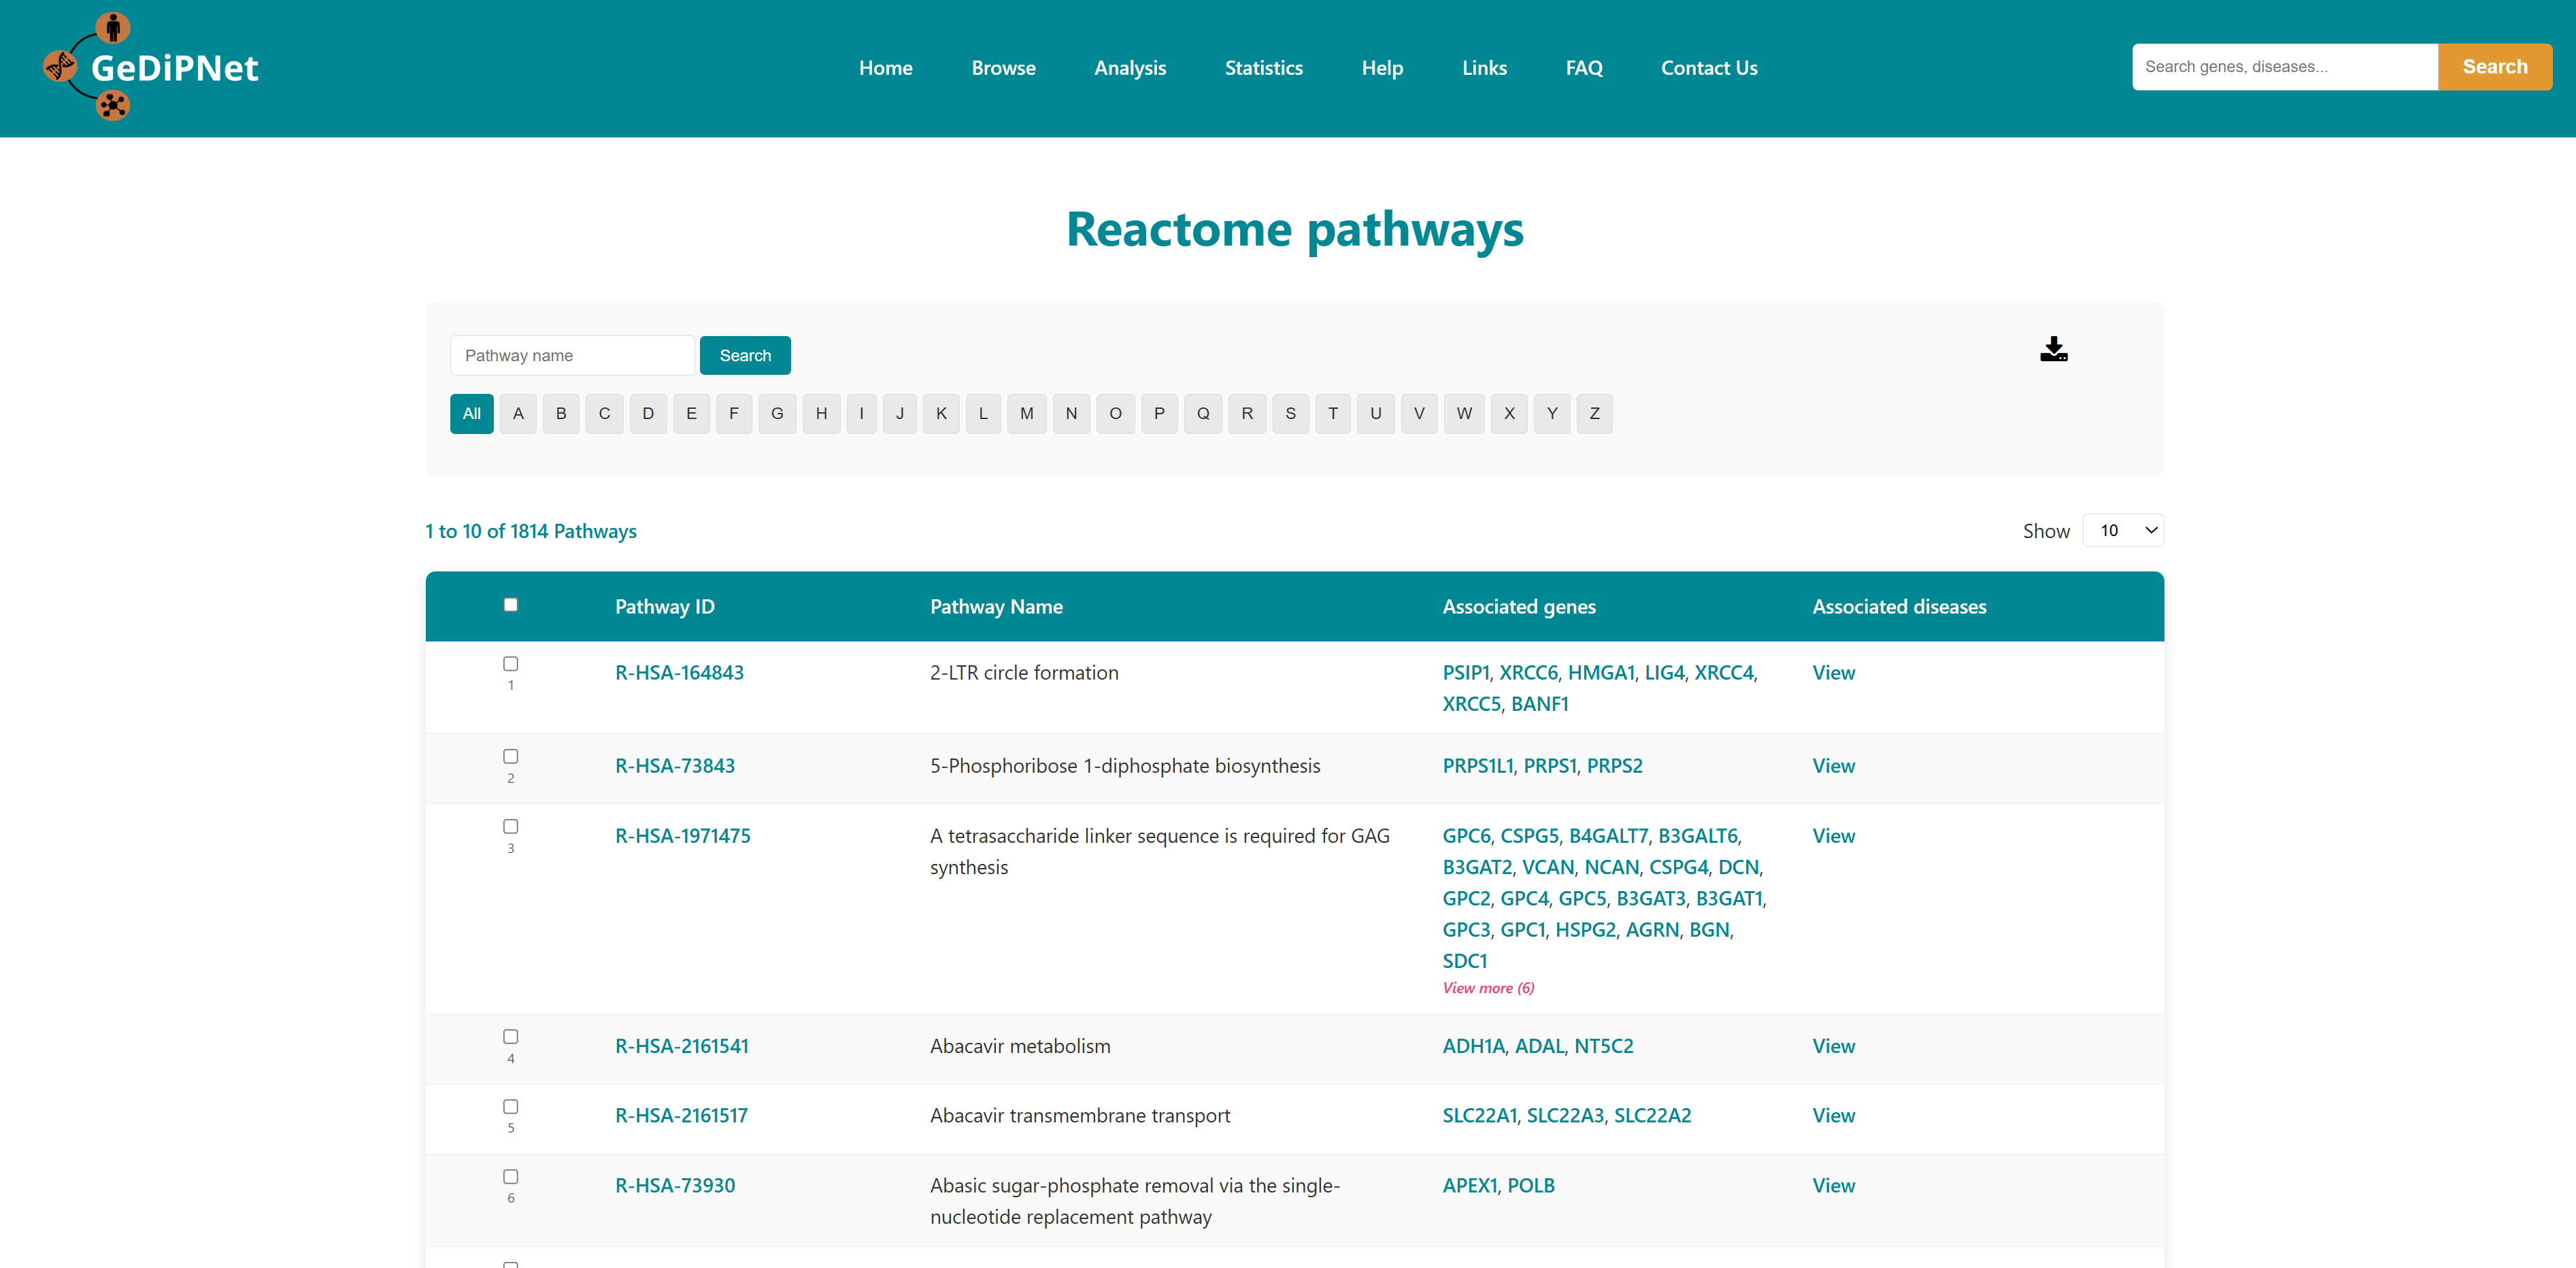Click teal Search button beside Pathway name
The height and width of the screenshot is (1268, 2576).
pos(744,355)
